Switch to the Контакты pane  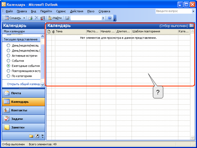pyautogui.click(x=23, y=110)
